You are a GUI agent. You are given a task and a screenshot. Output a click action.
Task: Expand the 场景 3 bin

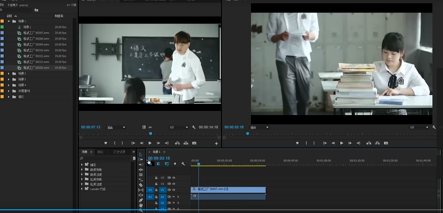point(9,79)
